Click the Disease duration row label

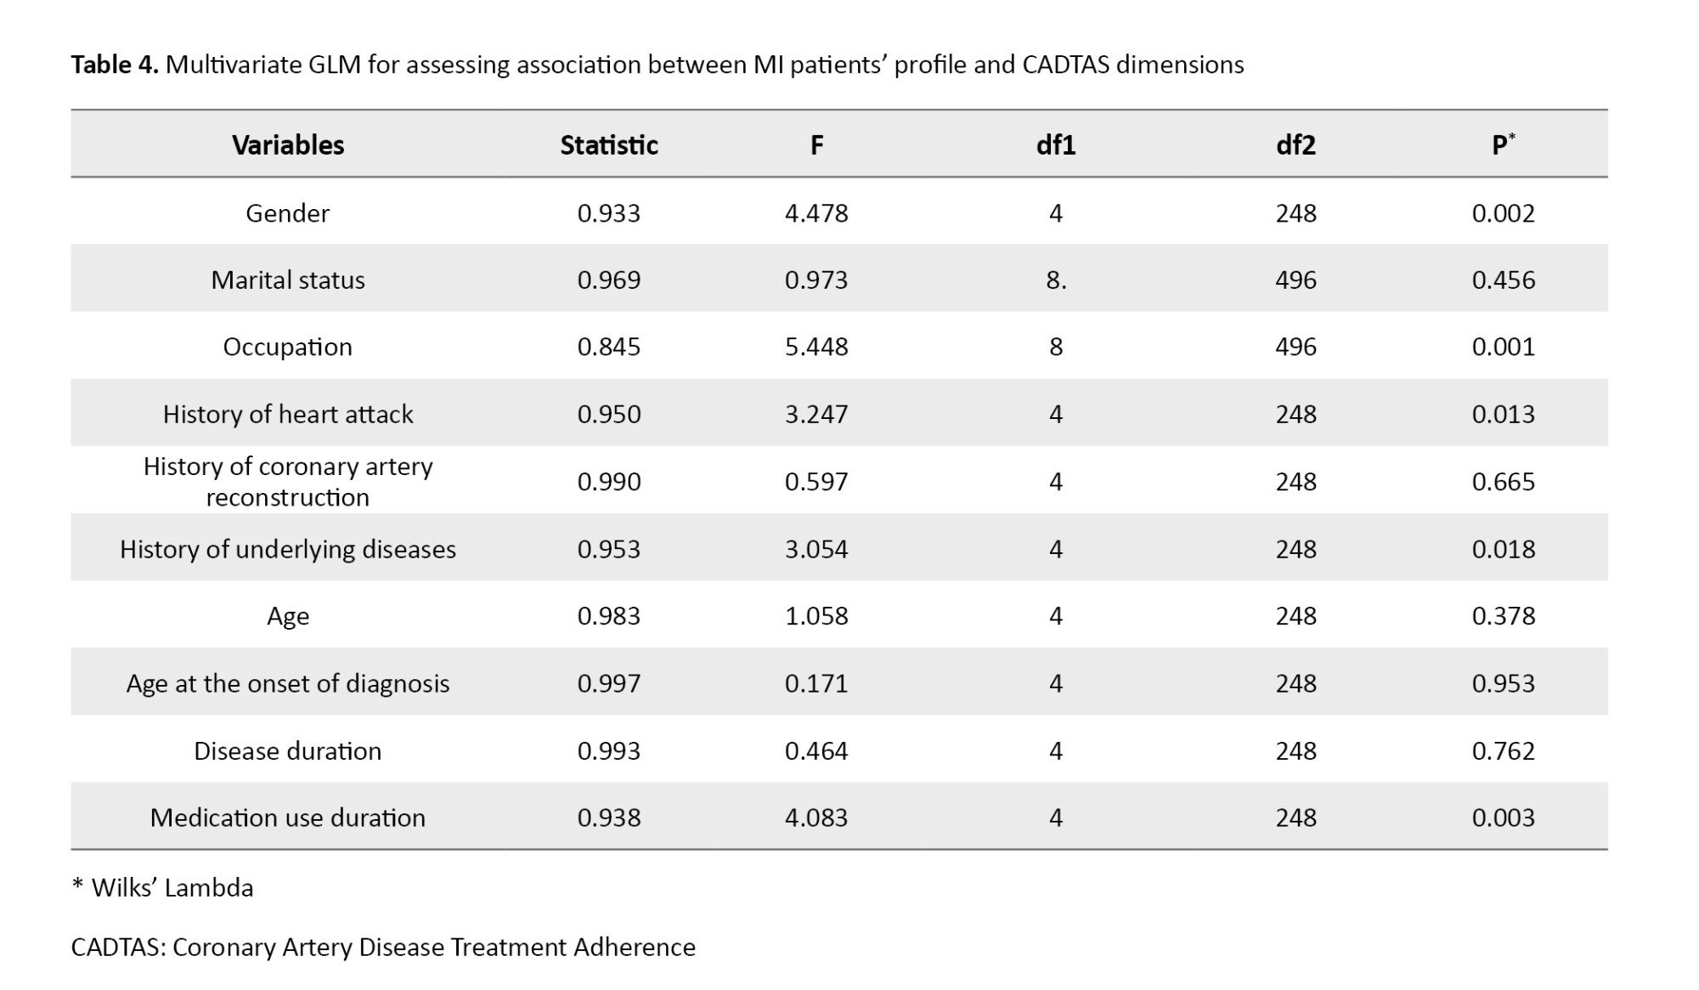point(288,750)
